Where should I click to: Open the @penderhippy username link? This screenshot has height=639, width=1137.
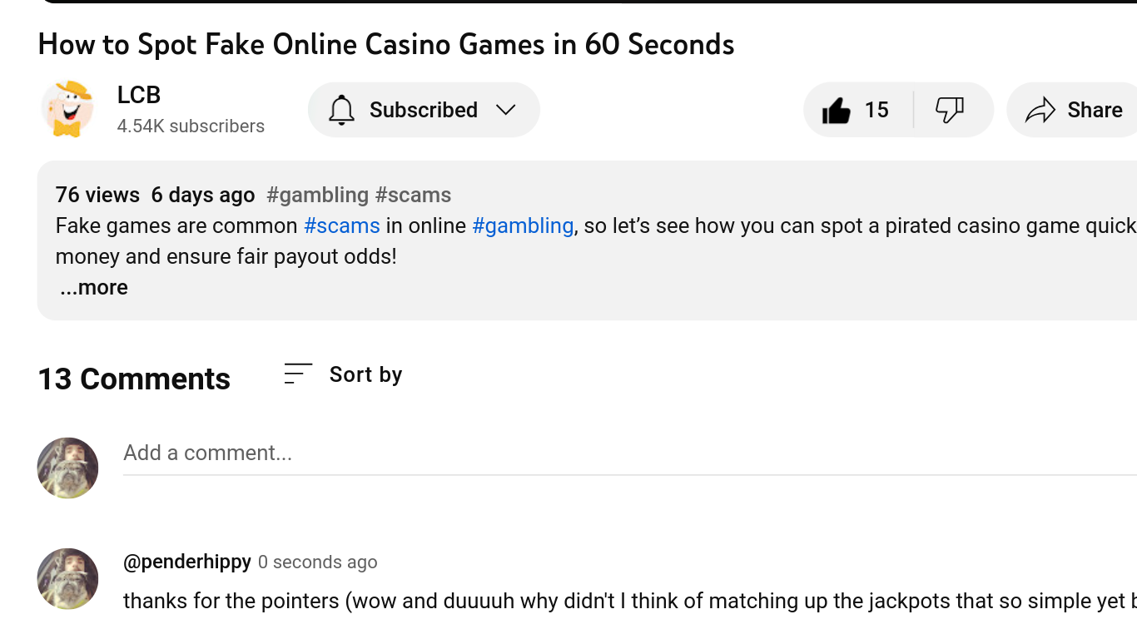(187, 562)
